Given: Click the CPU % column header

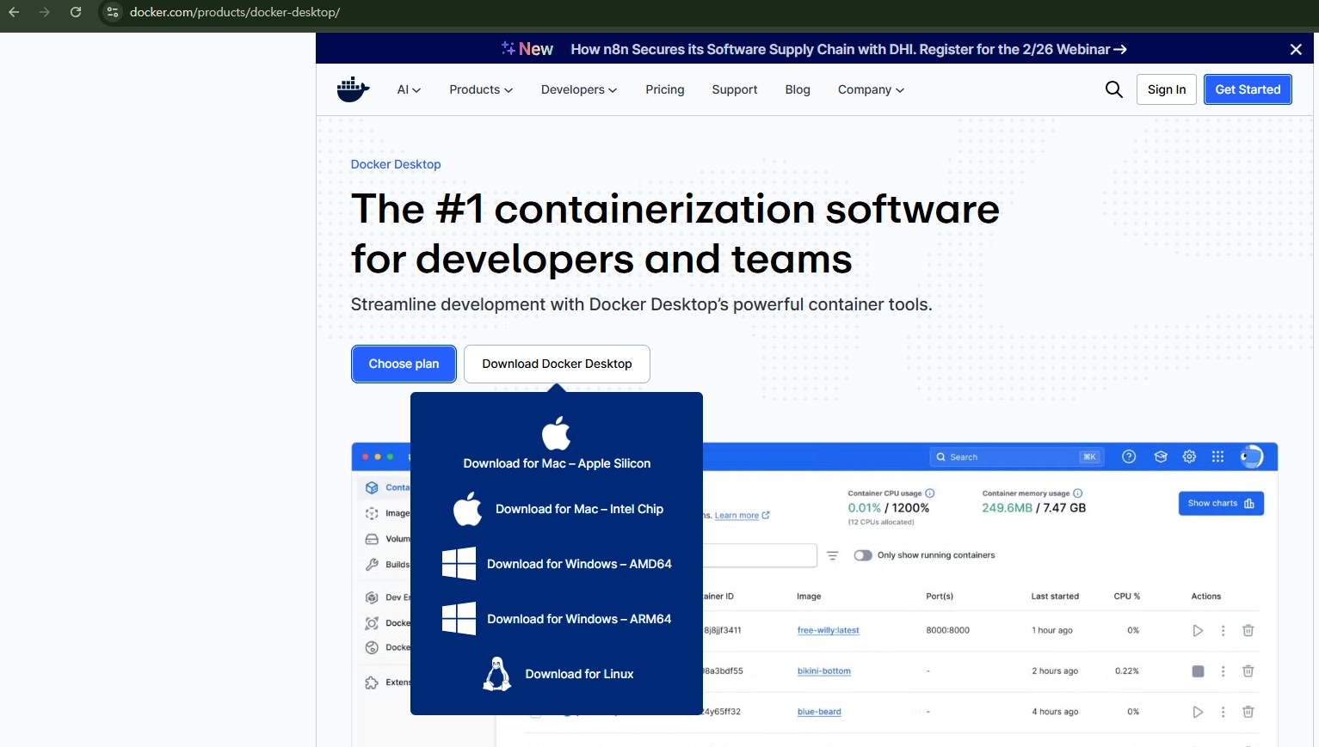Looking at the screenshot, I should [1126, 597].
